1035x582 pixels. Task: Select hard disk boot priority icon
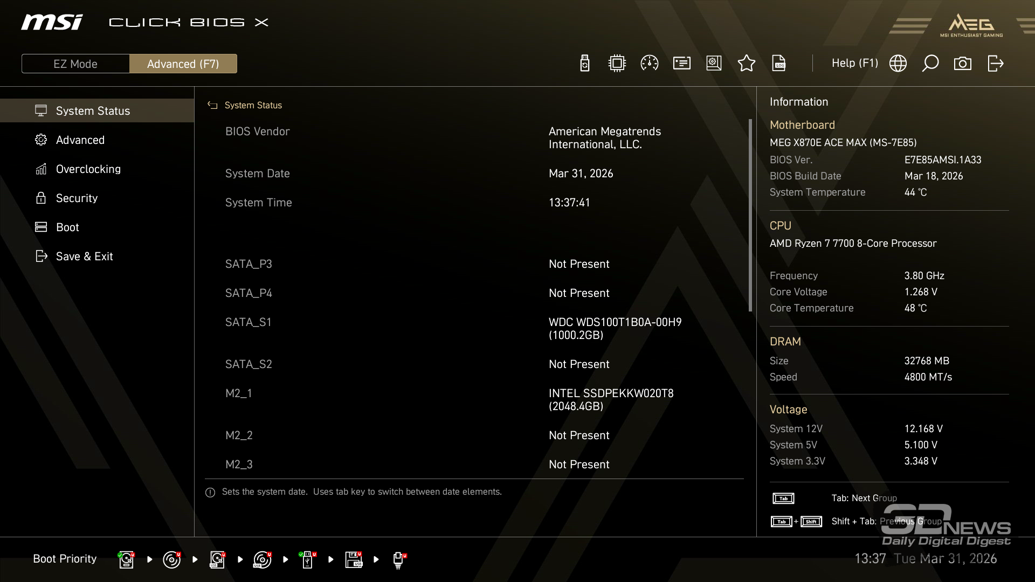[x=126, y=559]
